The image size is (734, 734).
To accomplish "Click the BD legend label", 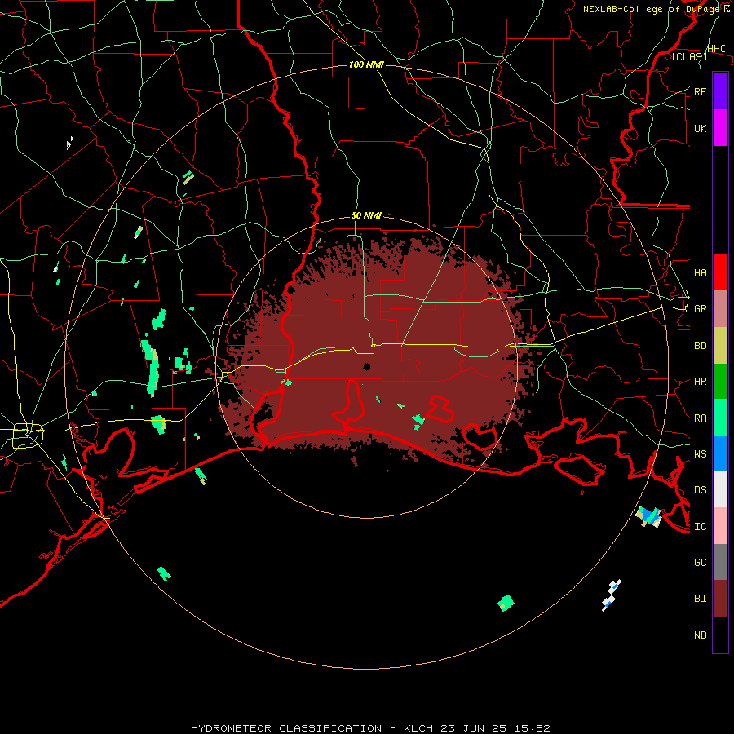I will click(x=701, y=346).
